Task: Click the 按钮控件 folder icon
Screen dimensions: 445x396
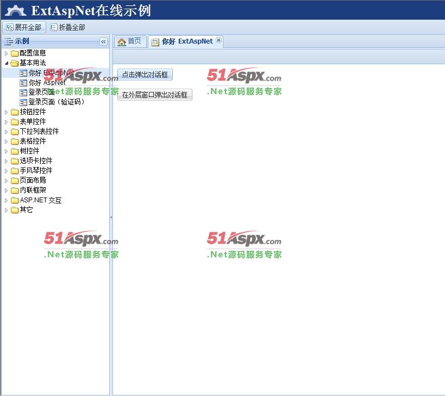Action: tap(15, 112)
